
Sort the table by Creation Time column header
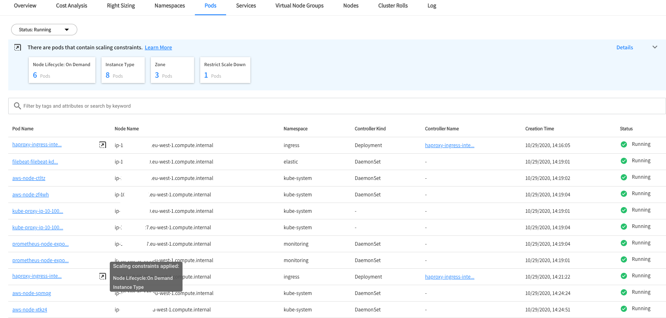(x=539, y=129)
